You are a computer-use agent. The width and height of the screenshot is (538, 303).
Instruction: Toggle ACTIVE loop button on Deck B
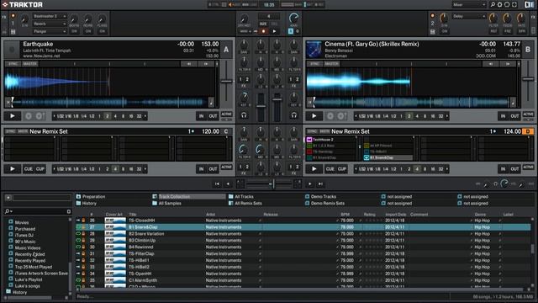pyautogui.click(x=529, y=114)
